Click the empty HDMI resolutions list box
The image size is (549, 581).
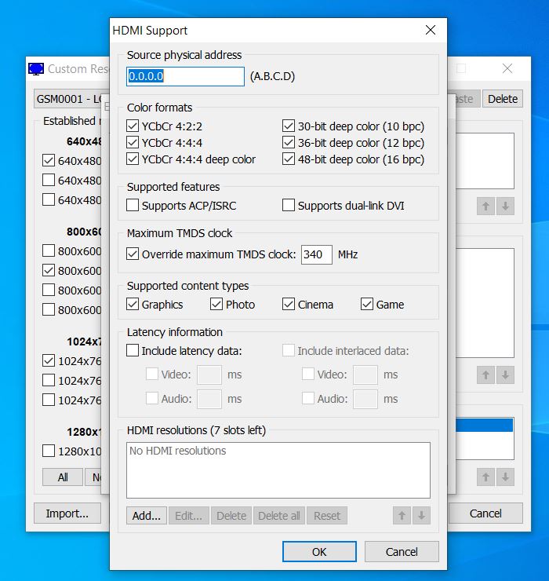(x=278, y=470)
